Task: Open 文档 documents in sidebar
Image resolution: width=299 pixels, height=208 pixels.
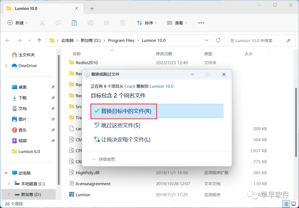Action: click(x=19, y=109)
